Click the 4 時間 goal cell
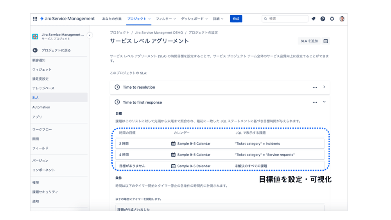391x220 pixels. [x=124, y=155]
